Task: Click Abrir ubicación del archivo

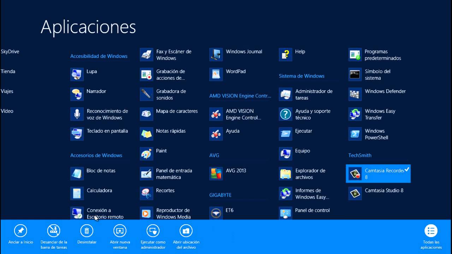Action: coord(186,237)
